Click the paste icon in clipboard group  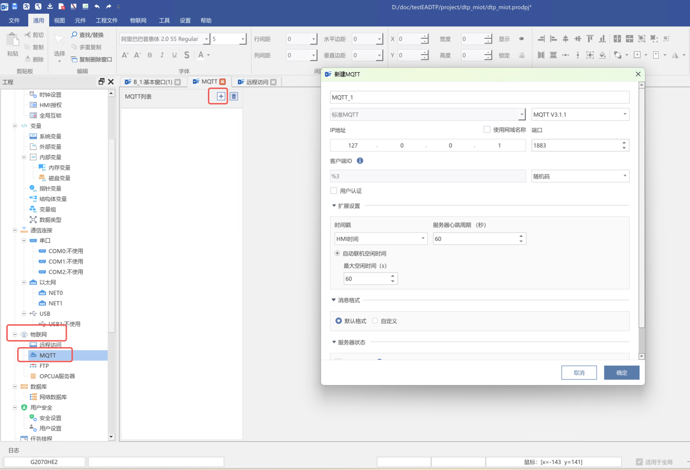[x=13, y=40]
